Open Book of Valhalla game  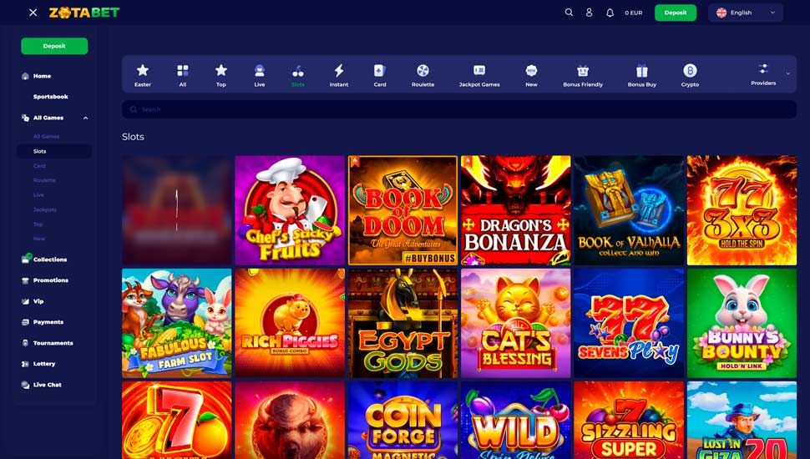629,210
